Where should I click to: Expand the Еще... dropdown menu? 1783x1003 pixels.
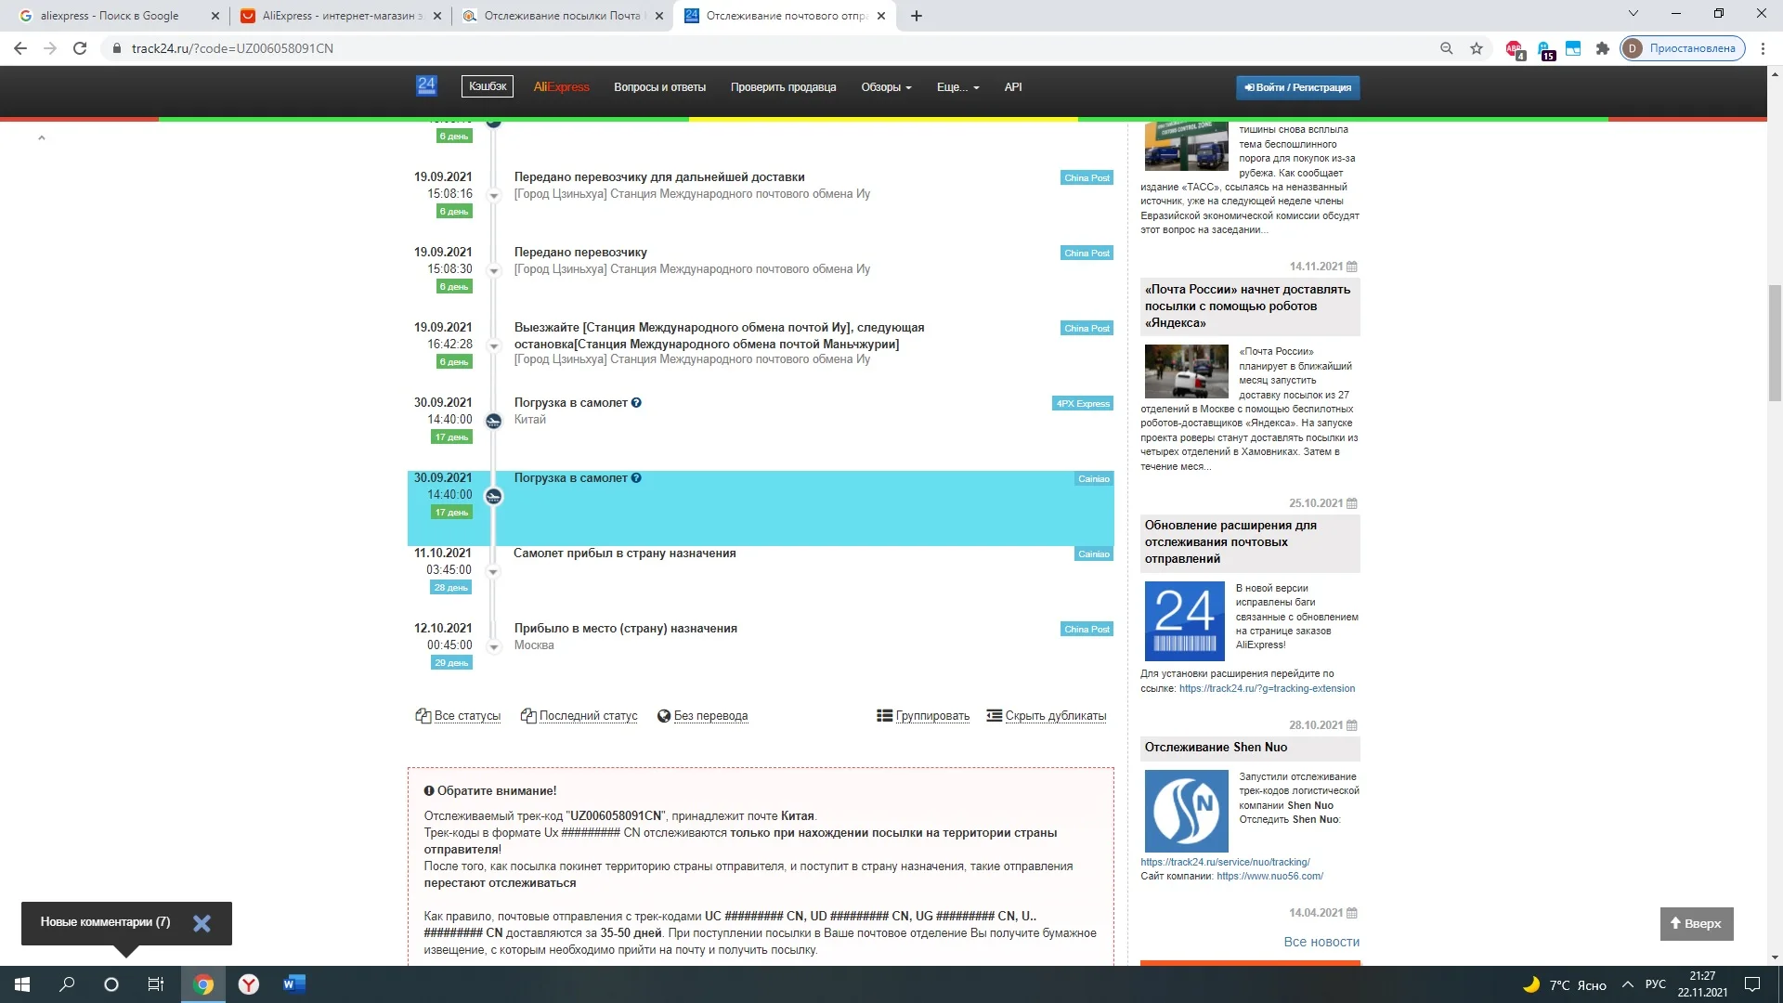click(x=957, y=87)
